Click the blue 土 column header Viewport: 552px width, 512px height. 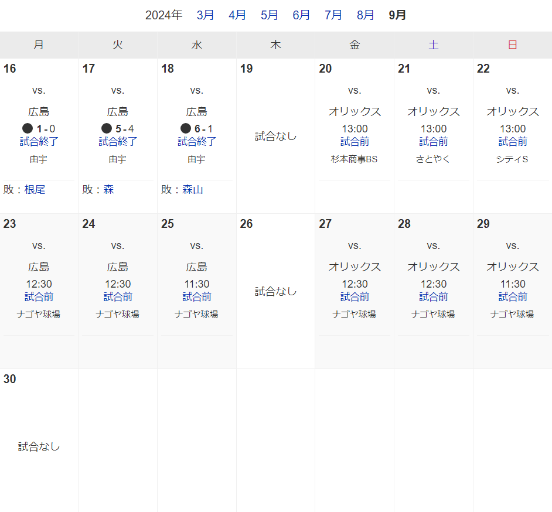coord(434,45)
